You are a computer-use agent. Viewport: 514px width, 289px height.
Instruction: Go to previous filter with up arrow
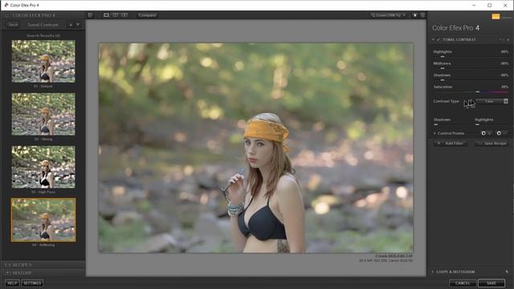tap(71, 25)
